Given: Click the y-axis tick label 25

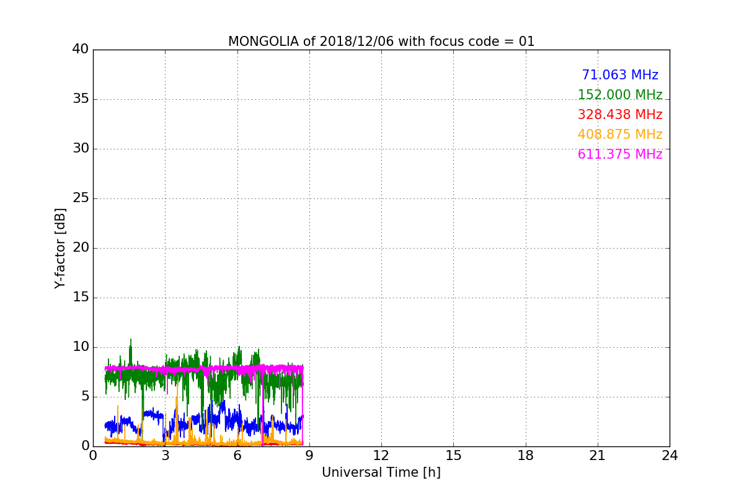Looking at the screenshot, I should tap(81, 198).
